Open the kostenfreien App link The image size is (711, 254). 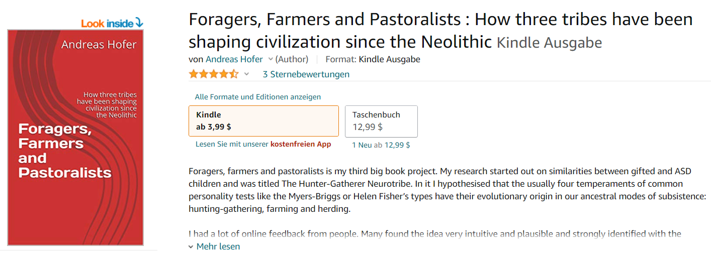click(x=301, y=144)
